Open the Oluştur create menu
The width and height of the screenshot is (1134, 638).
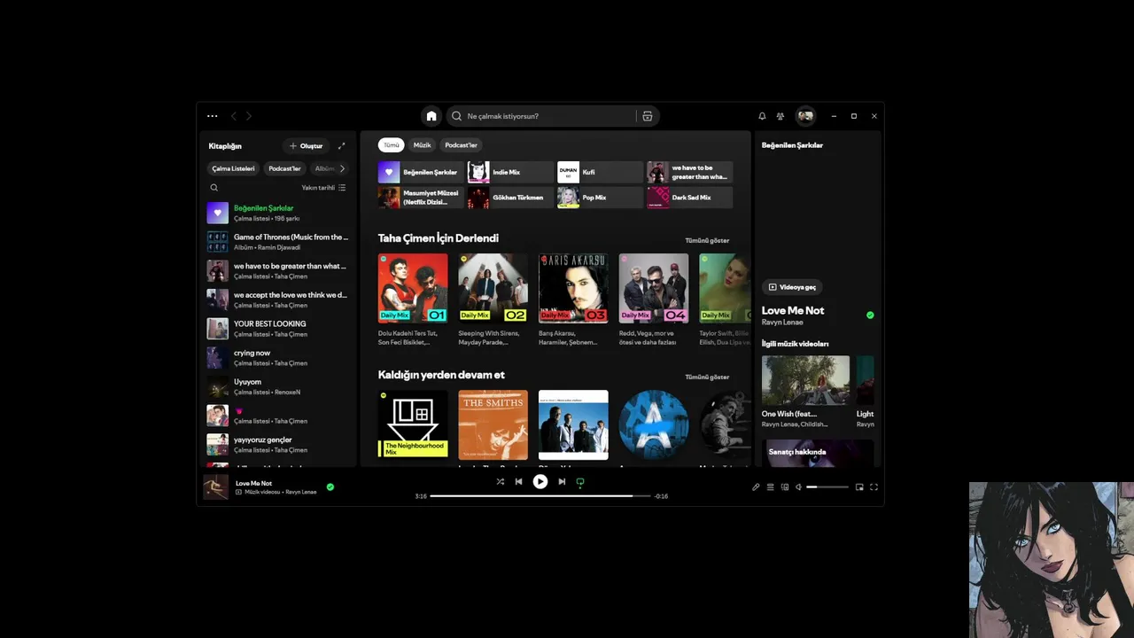[306, 145]
